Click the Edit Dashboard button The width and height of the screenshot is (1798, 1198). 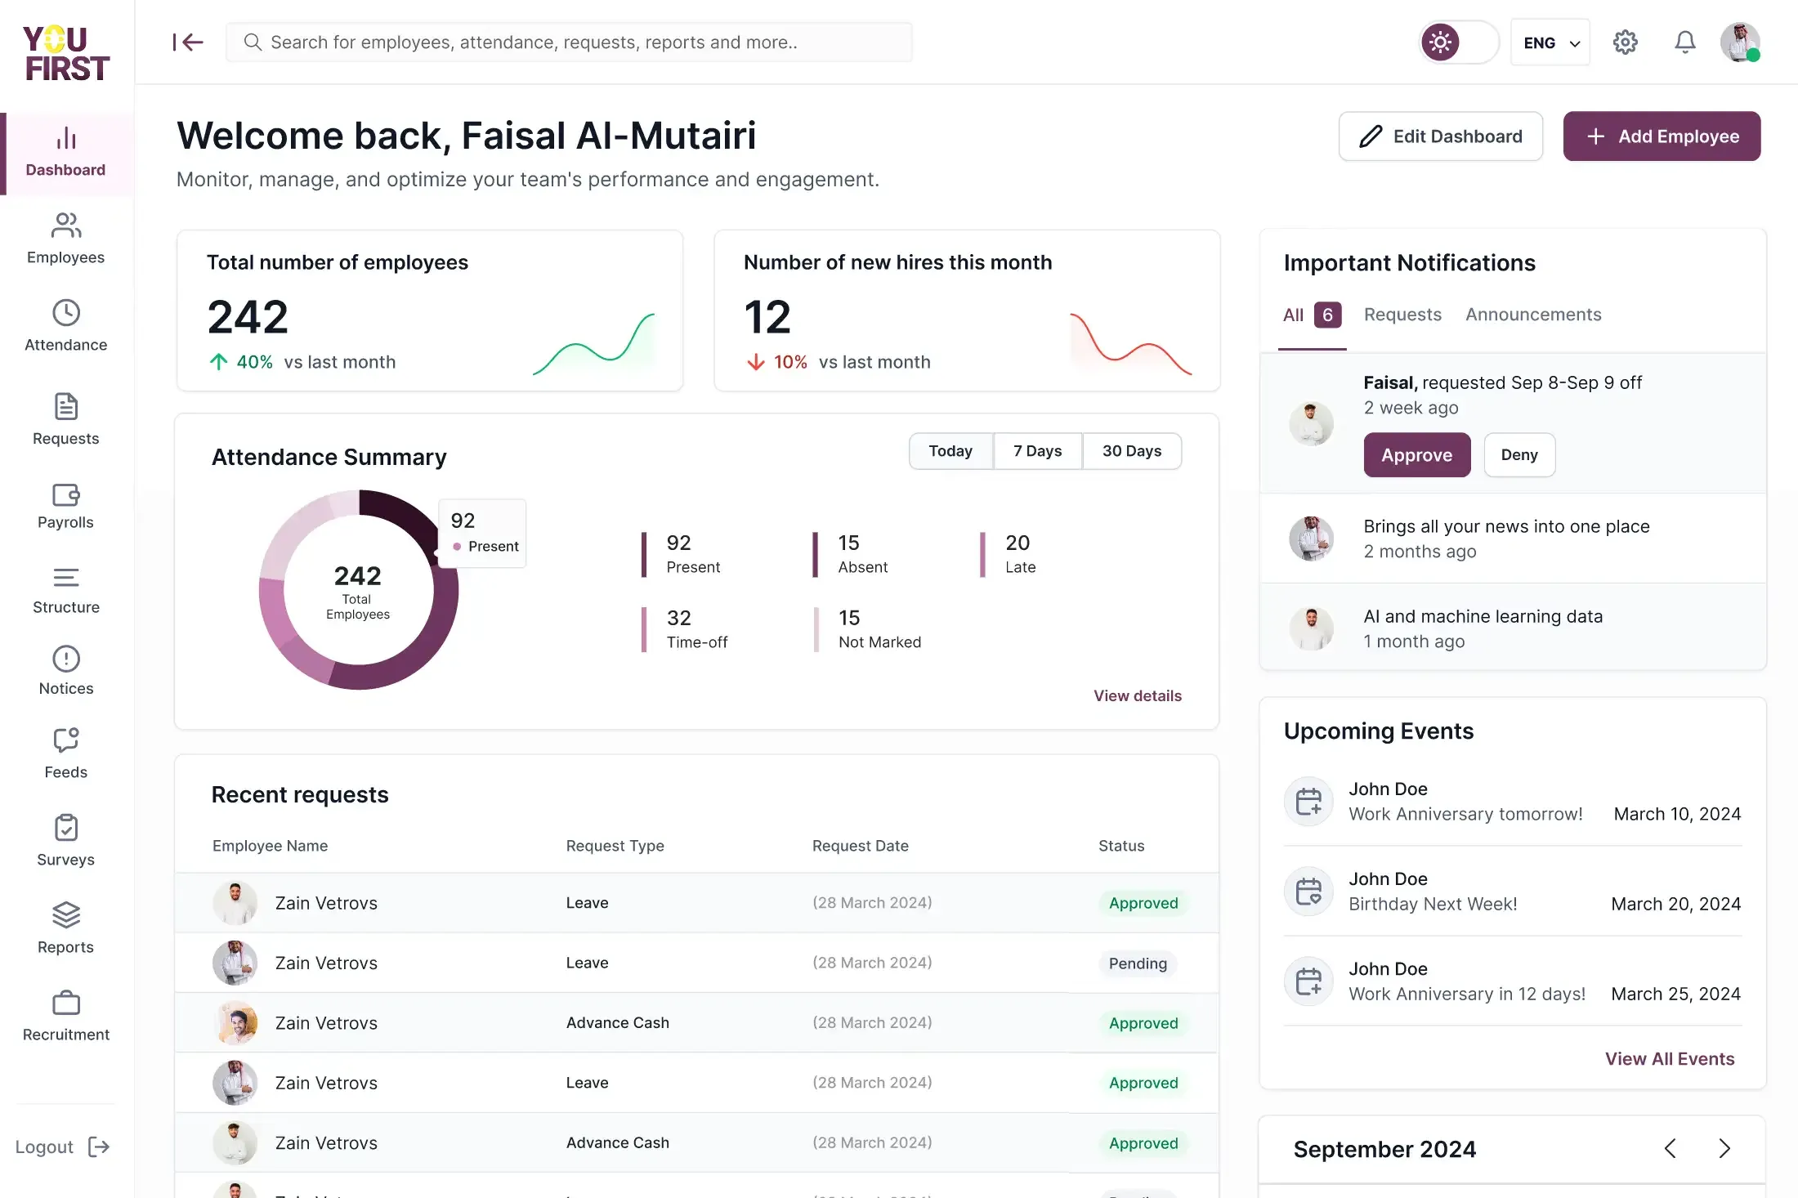pyautogui.click(x=1441, y=136)
